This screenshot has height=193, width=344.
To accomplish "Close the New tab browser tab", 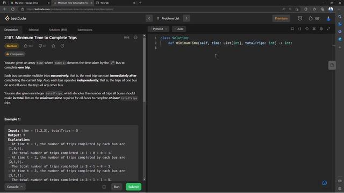I will pos(134,3).
